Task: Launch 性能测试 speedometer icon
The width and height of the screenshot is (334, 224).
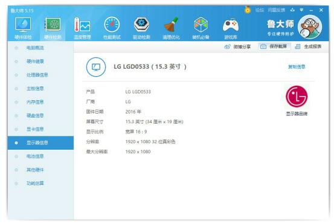Action: pyautogui.click(x=112, y=25)
